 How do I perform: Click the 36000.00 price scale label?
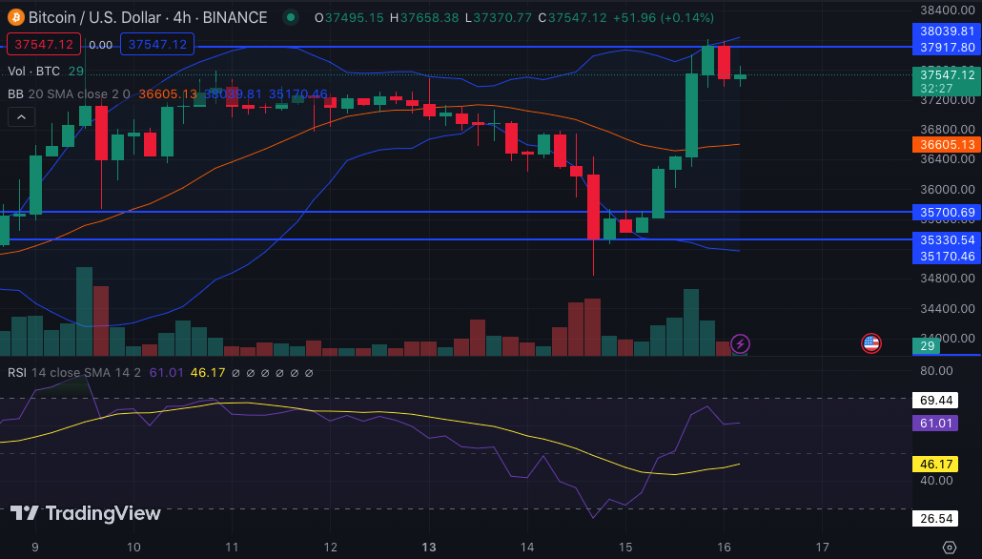tap(947, 189)
